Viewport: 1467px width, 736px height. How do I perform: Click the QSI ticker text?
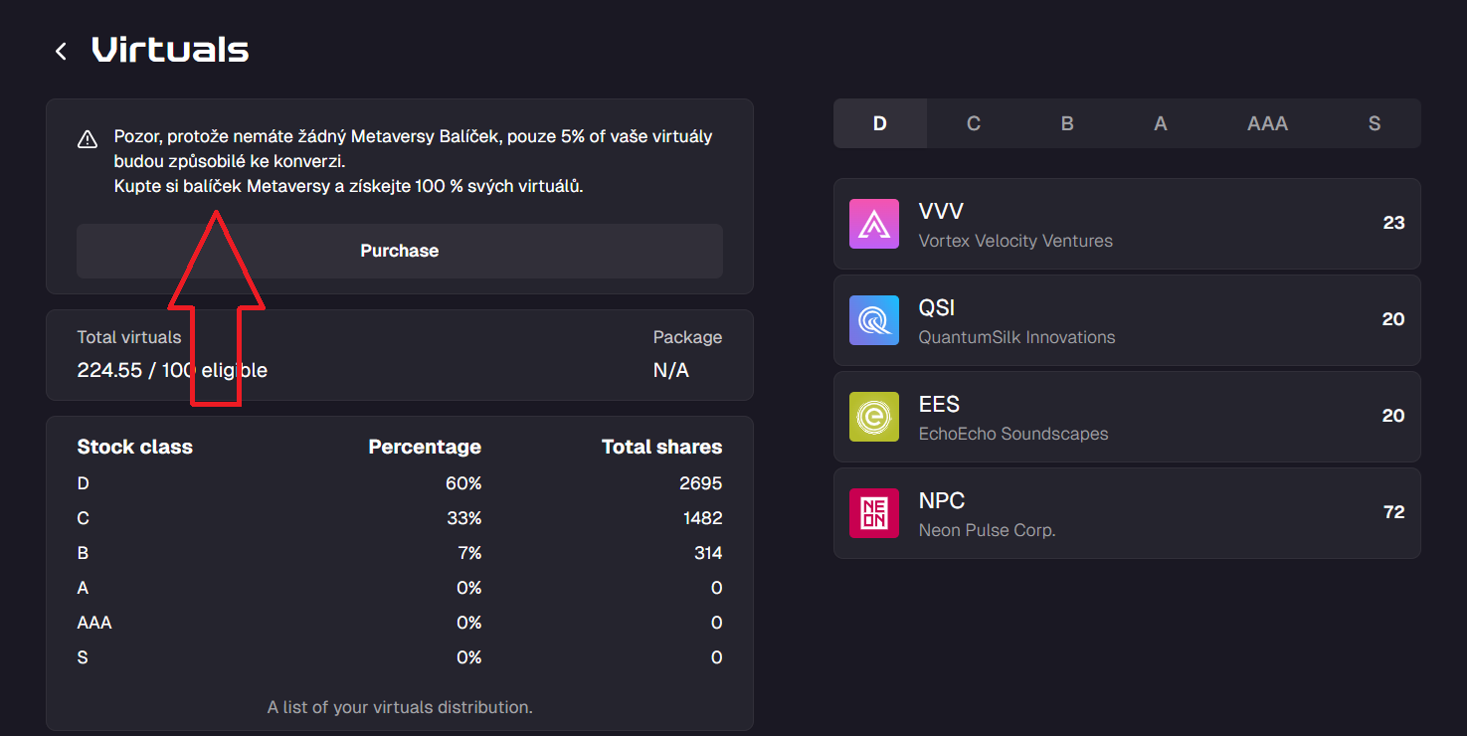pos(937,307)
